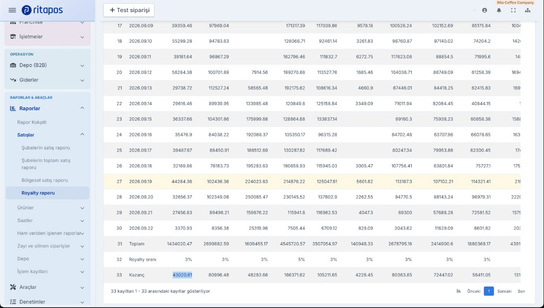
Task: Open Ham veriden işlenen raporlar
Action: (x=49, y=234)
